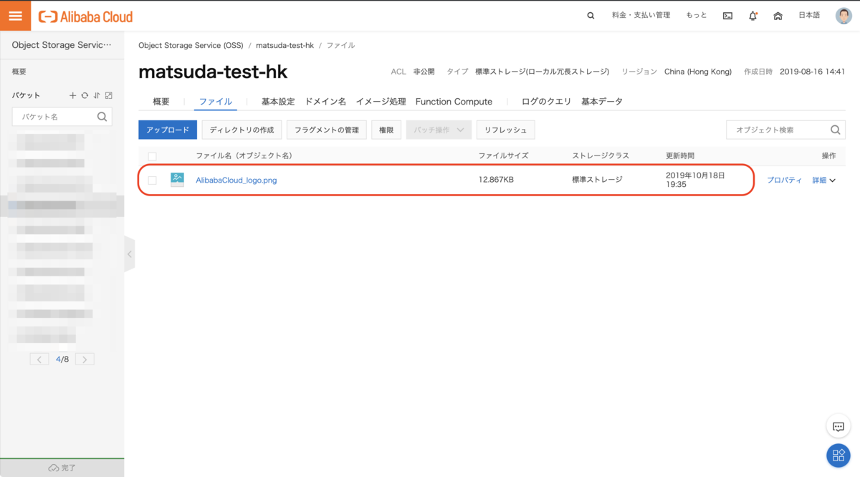Launch the Cloud Shell terminal icon
The image size is (860, 477).
click(x=727, y=16)
